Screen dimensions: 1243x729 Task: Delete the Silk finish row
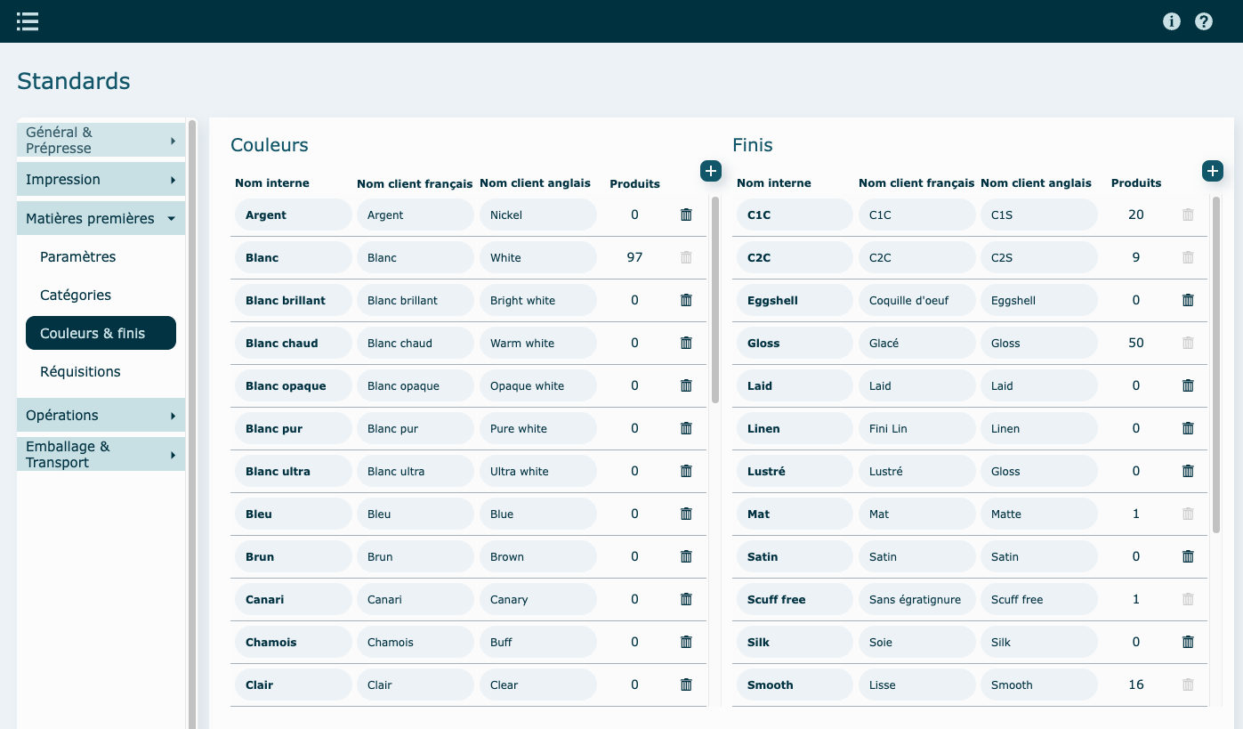(1188, 642)
